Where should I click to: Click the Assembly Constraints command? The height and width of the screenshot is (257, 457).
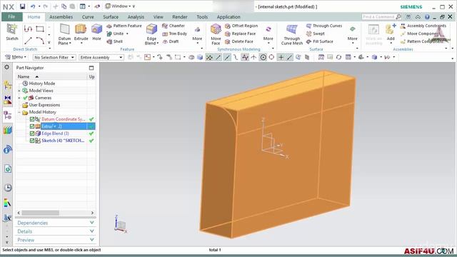click(423, 26)
